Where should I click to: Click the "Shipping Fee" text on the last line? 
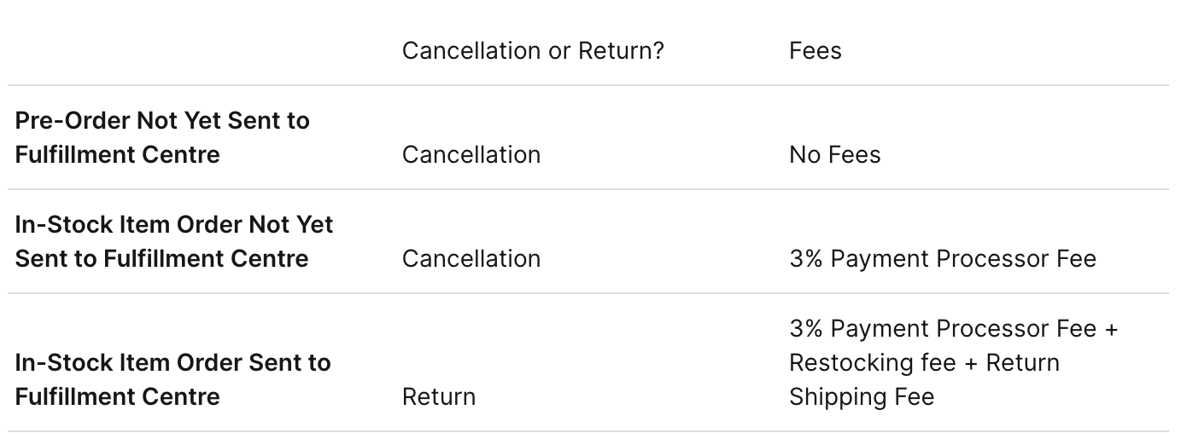click(861, 397)
